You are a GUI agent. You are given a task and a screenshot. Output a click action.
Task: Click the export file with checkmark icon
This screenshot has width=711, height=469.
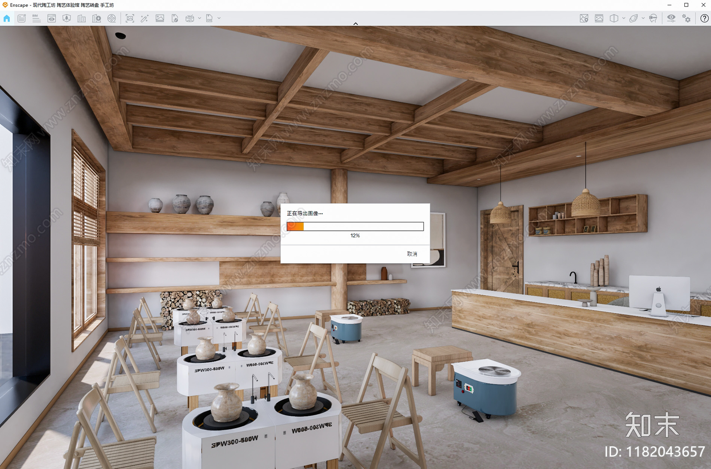[175, 18]
